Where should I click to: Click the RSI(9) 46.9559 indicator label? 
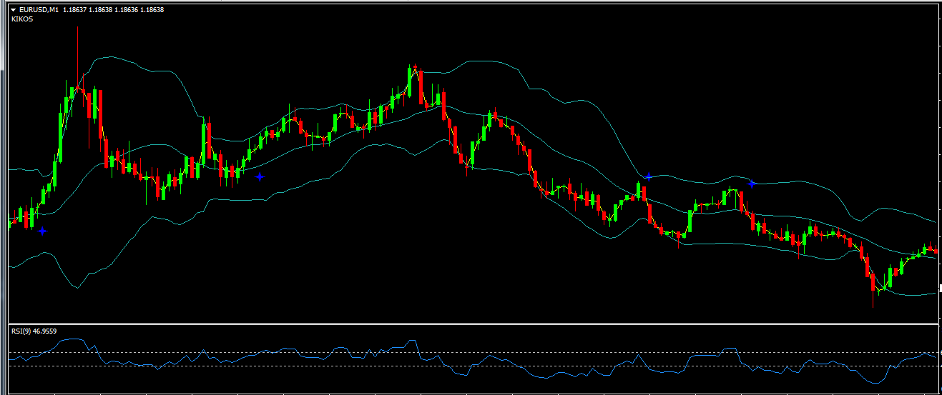34,331
